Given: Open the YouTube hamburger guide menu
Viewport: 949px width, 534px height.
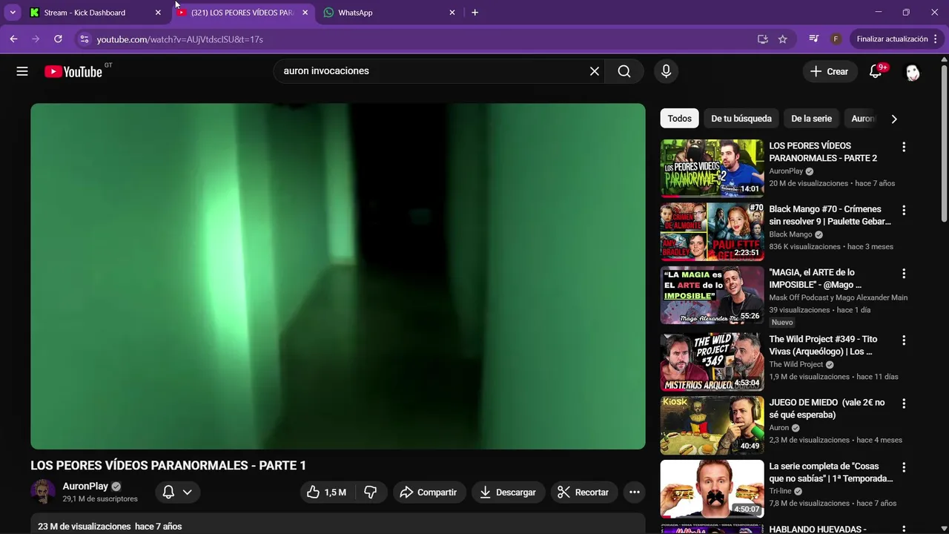Looking at the screenshot, I should pos(22,71).
